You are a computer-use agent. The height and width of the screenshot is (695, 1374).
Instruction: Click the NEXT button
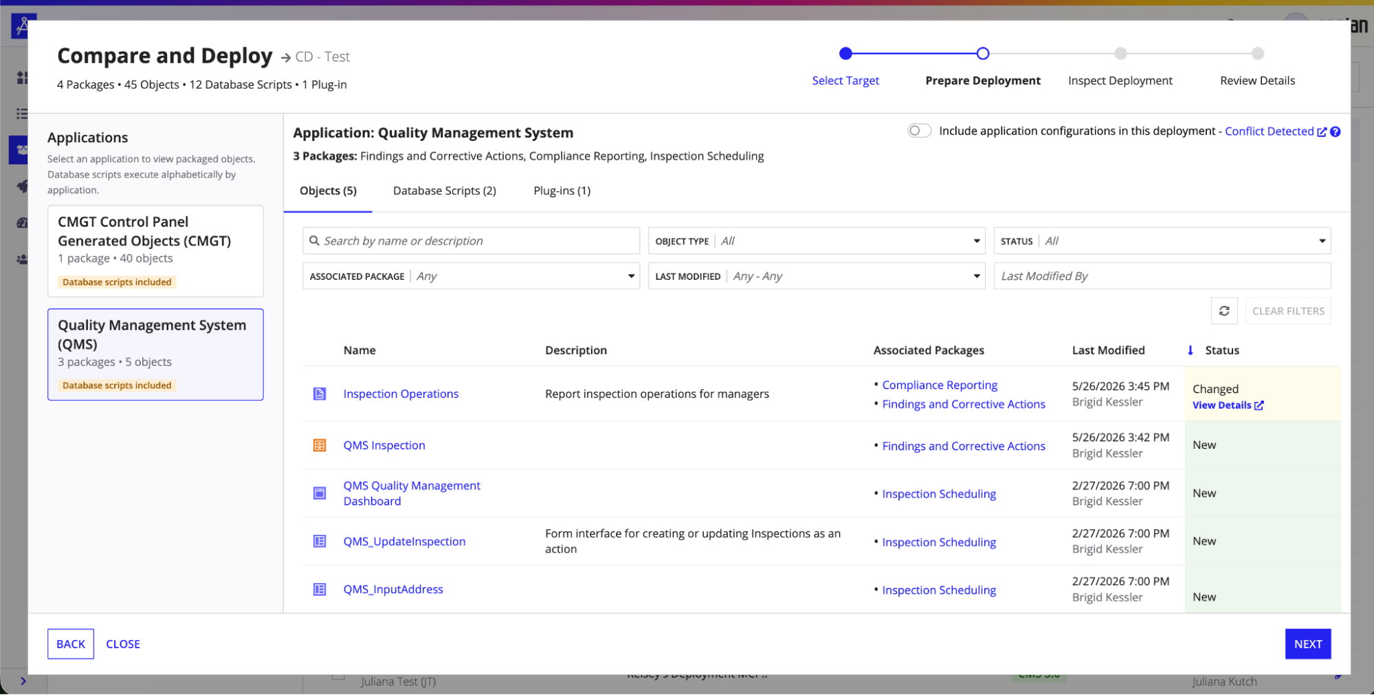click(1307, 644)
